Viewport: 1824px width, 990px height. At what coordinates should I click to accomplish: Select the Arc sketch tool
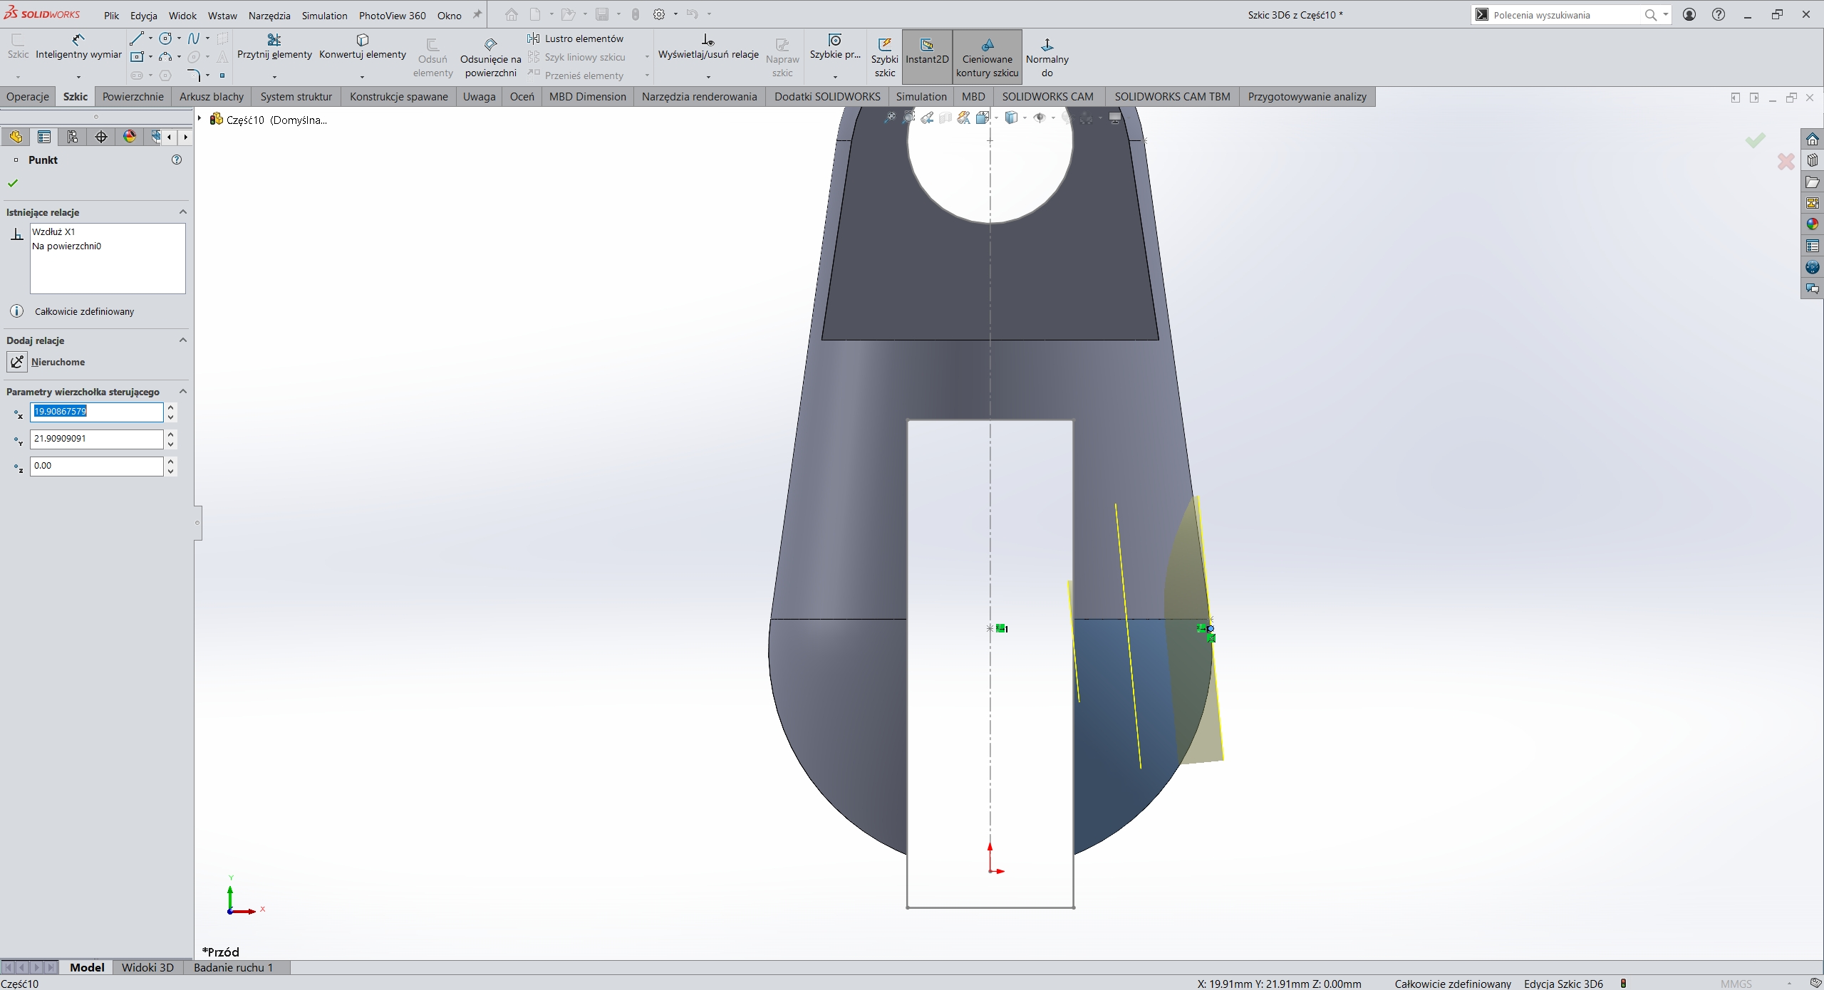[165, 57]
